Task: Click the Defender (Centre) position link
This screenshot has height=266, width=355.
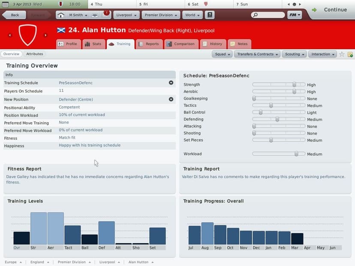Action: (x=76, y=99)
